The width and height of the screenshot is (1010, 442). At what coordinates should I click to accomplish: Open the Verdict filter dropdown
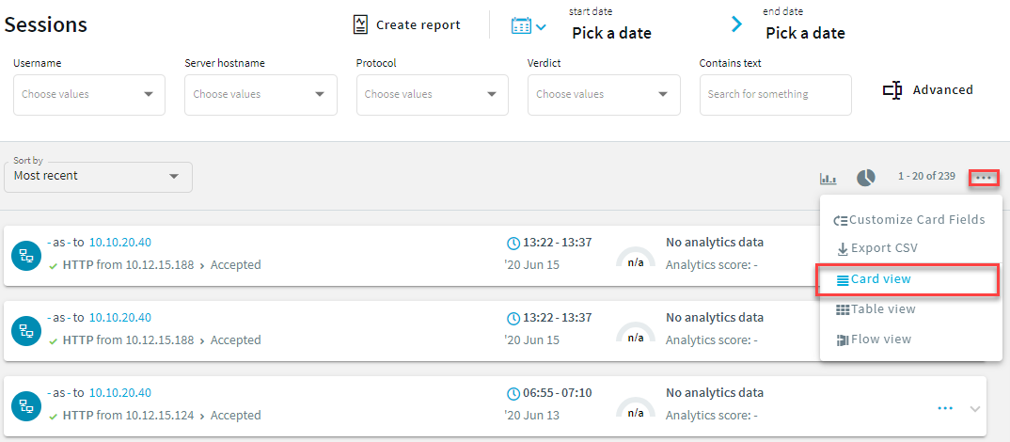tap(603, 94)
